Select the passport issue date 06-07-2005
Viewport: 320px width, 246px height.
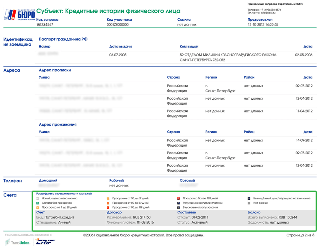[118, 55]
